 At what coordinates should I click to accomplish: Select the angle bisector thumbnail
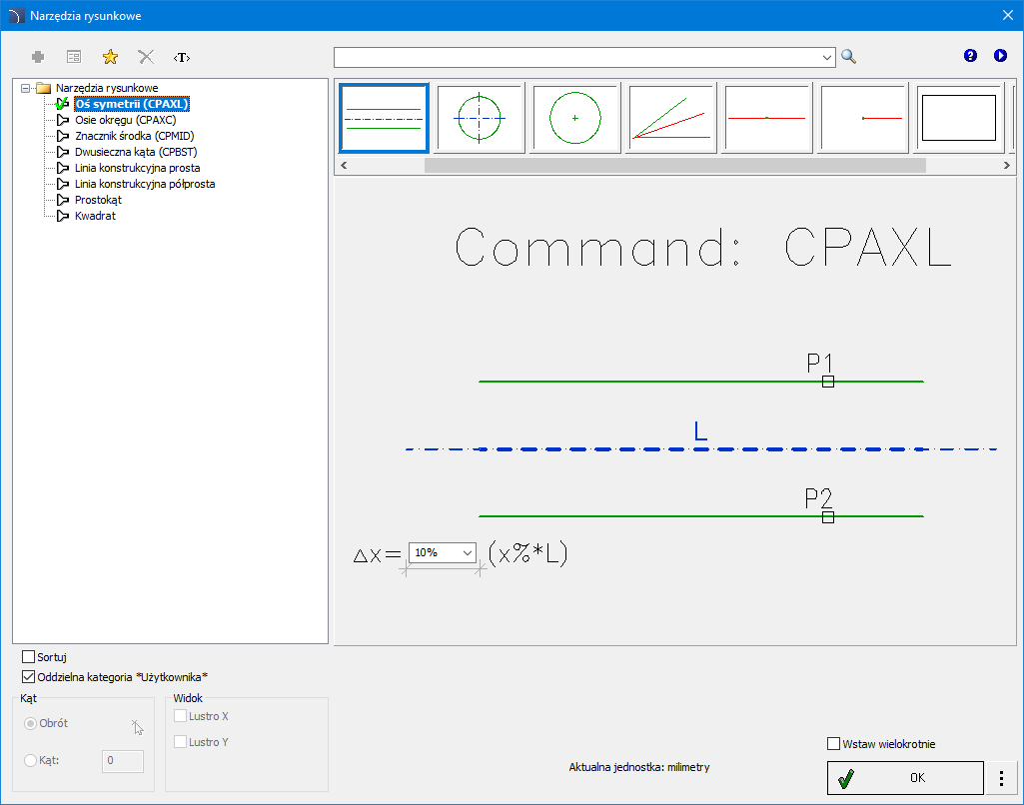tap(671, 118)
